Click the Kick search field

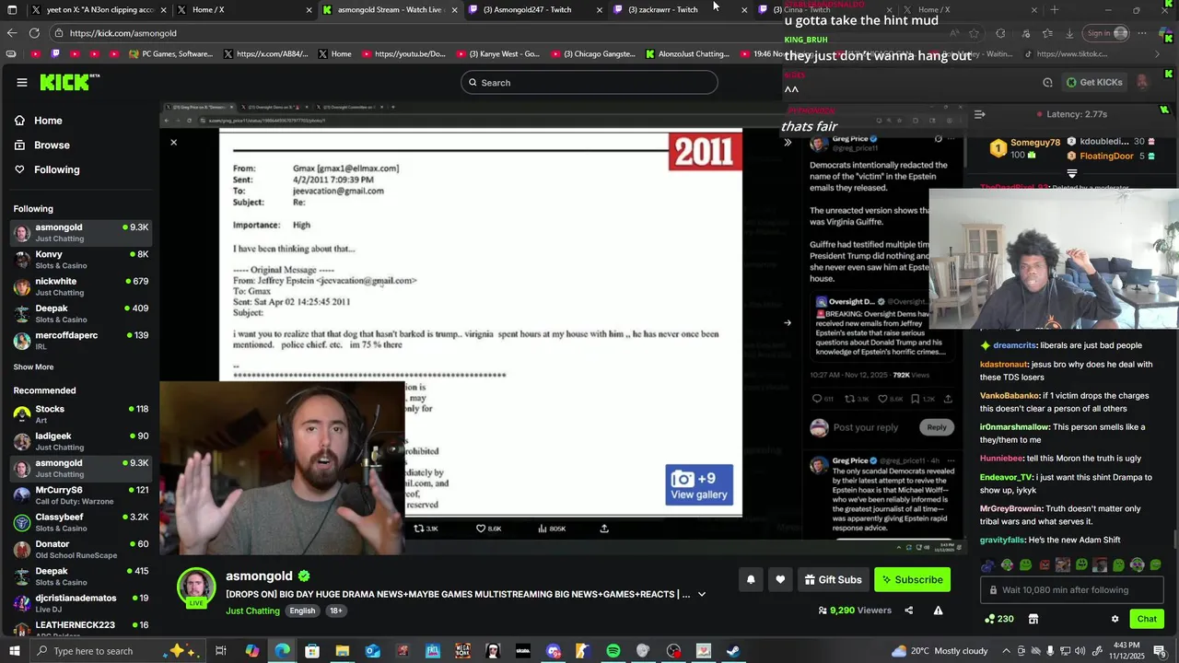[x=589, y=83]
